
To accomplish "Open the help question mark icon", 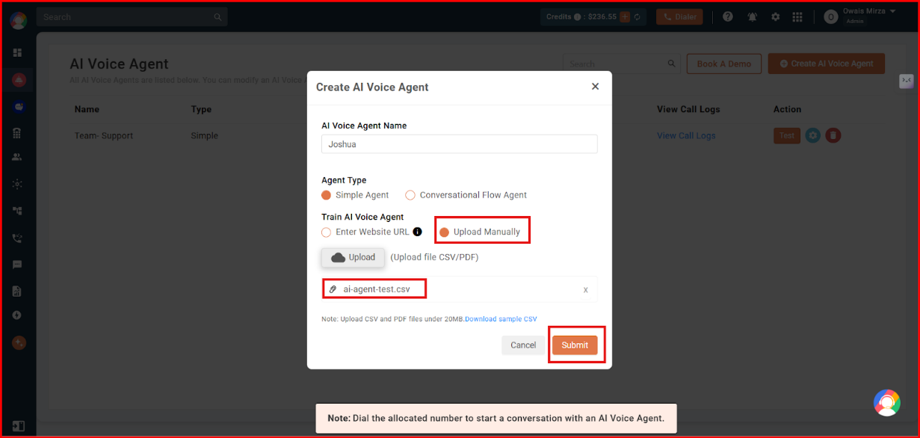I will point(728,16).
